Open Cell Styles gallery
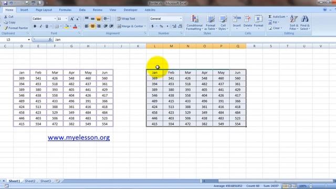 [x=223, y=23]
